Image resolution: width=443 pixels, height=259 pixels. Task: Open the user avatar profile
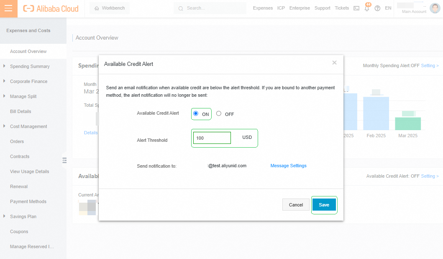click(435, 8)
